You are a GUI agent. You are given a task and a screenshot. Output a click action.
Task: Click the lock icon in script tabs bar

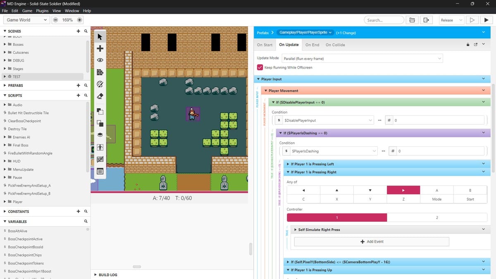point(468,45)
